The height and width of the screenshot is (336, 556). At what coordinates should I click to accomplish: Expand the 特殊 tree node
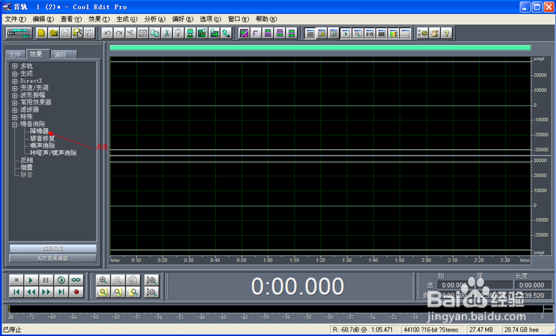click(x=14, y=117)
